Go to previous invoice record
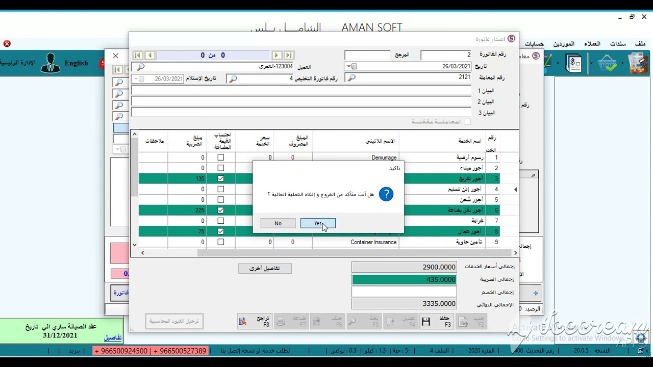Viewport: 653px width, 367px height. 149,55
